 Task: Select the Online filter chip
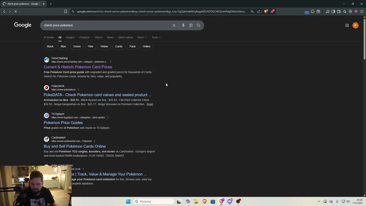click(146, 46)
